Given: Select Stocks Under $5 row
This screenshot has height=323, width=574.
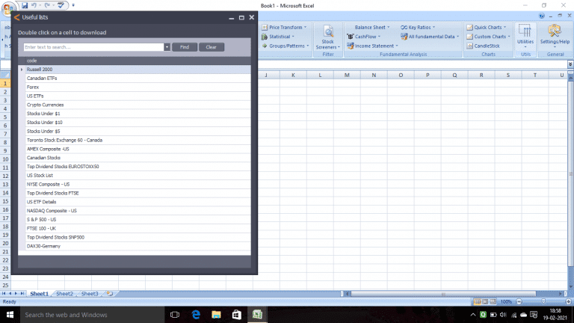Looking at the screenshot, I should pyautogui.click(x=138, y=131).
